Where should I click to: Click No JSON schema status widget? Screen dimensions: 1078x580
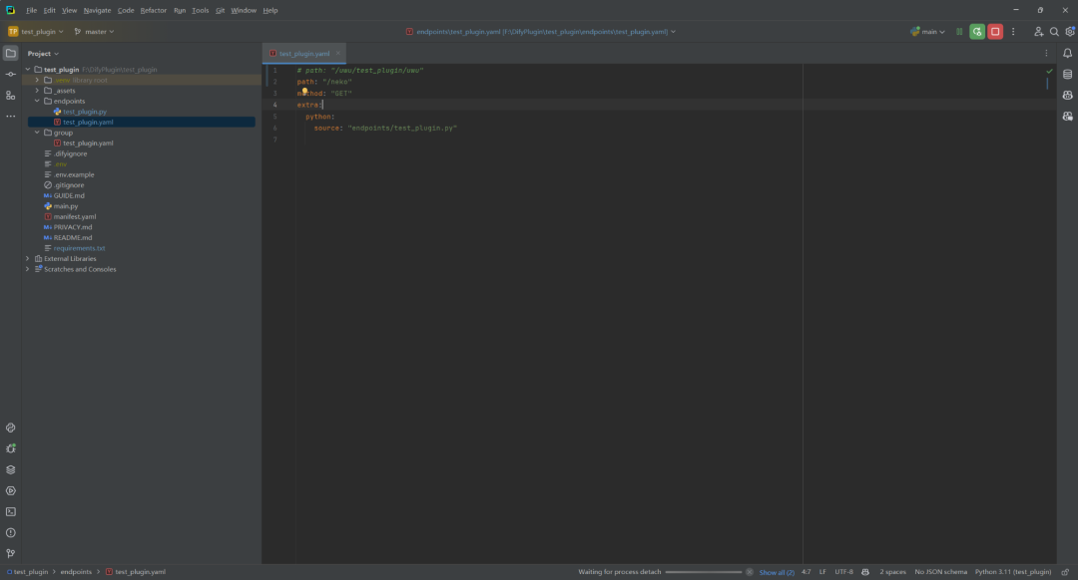pyautogui.click(x=940, y=572)
